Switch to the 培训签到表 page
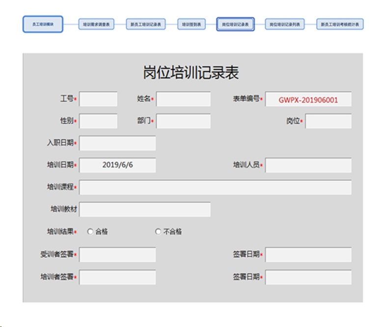385x327 pixels. [192, 24]
